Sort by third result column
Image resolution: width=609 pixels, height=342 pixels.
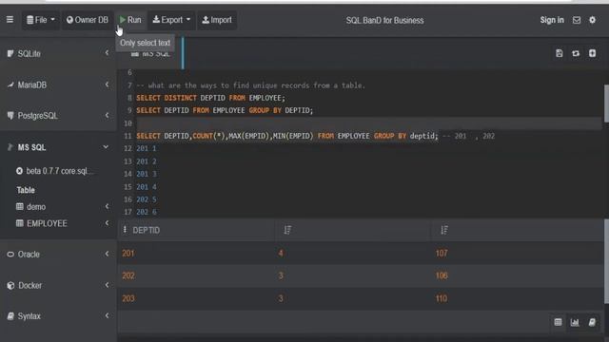click(444, 230)
